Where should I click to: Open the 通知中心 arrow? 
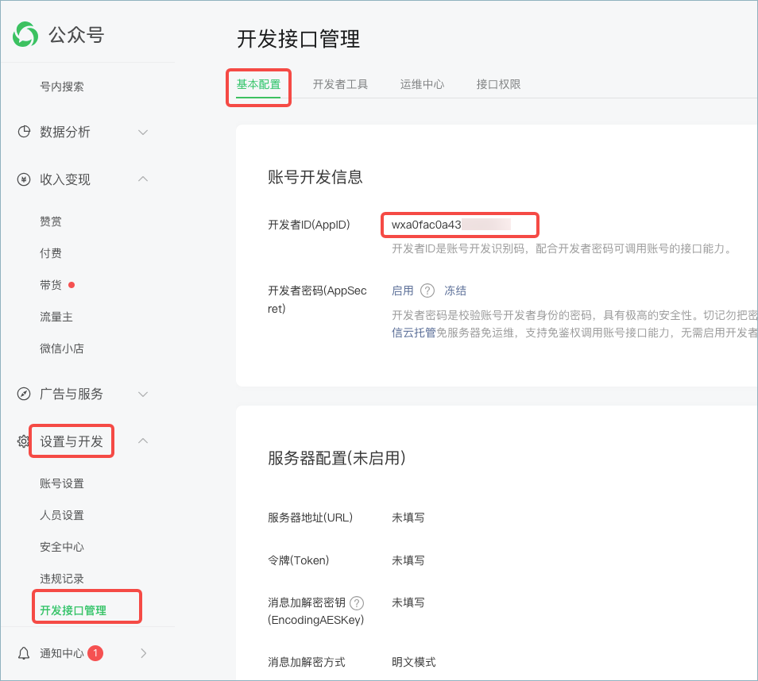(x=143, y=653)
